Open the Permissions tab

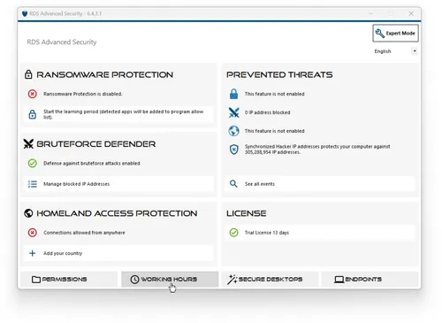69,279
